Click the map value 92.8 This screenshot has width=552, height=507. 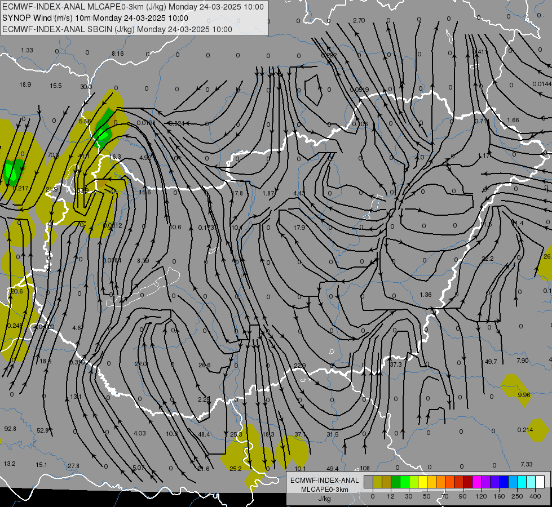point(10,429)
